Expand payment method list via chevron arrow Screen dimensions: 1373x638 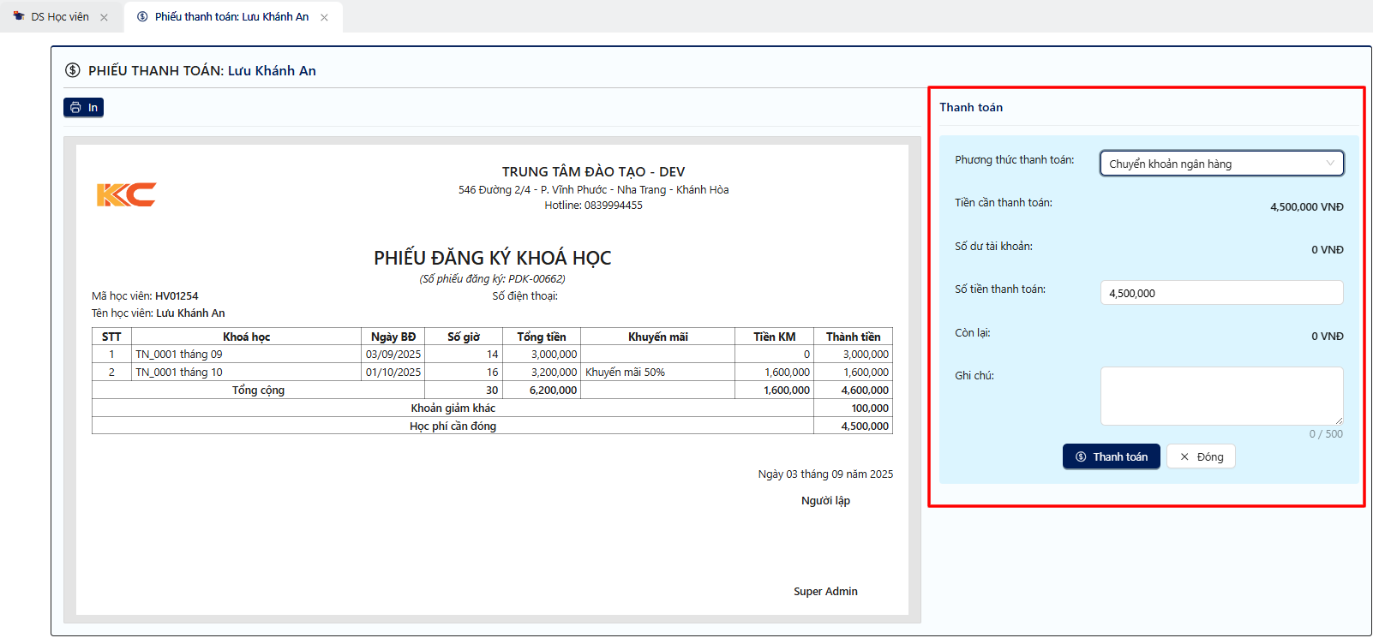click(x=1330, y=164)
